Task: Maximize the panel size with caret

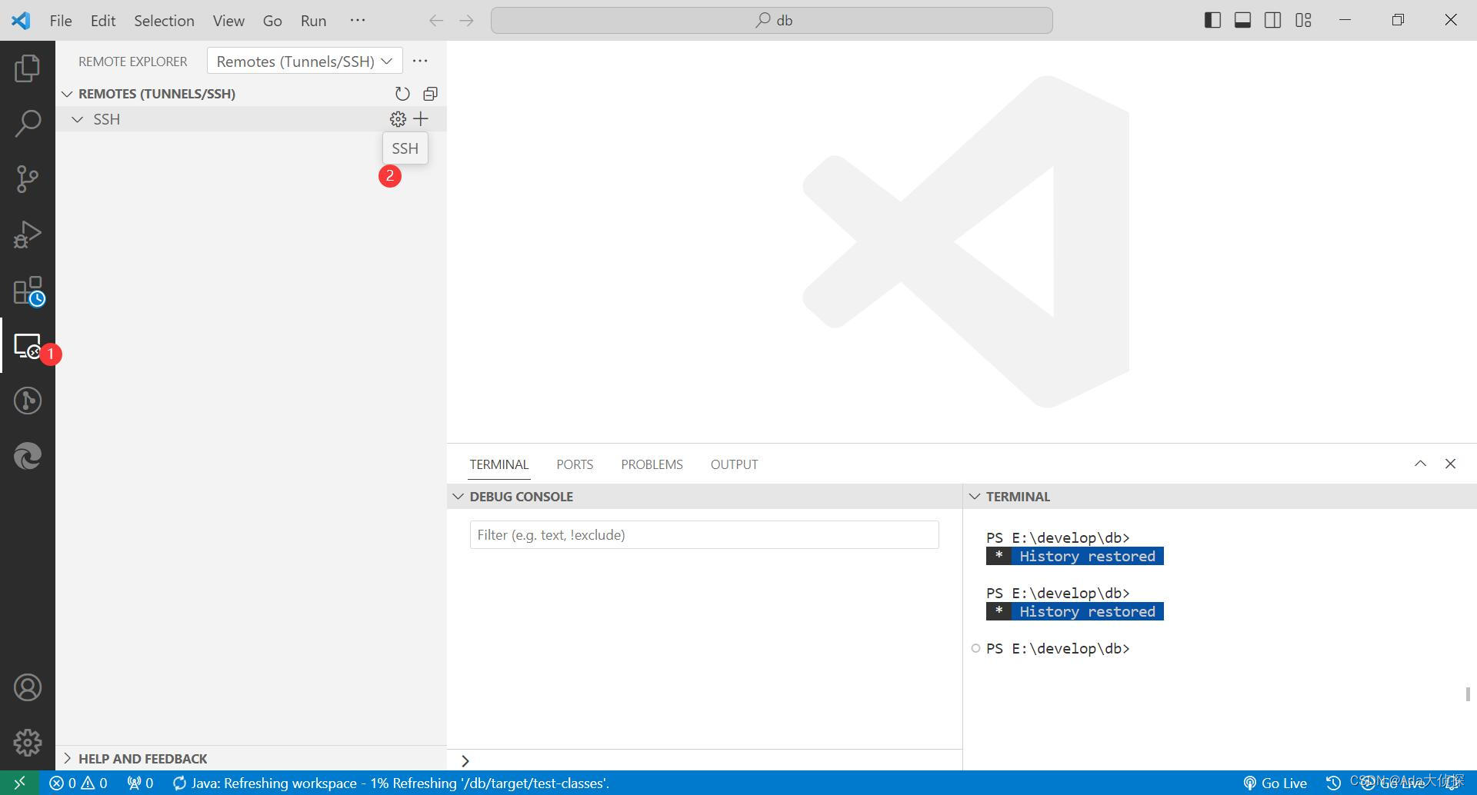Action: tap(1420, 464)
